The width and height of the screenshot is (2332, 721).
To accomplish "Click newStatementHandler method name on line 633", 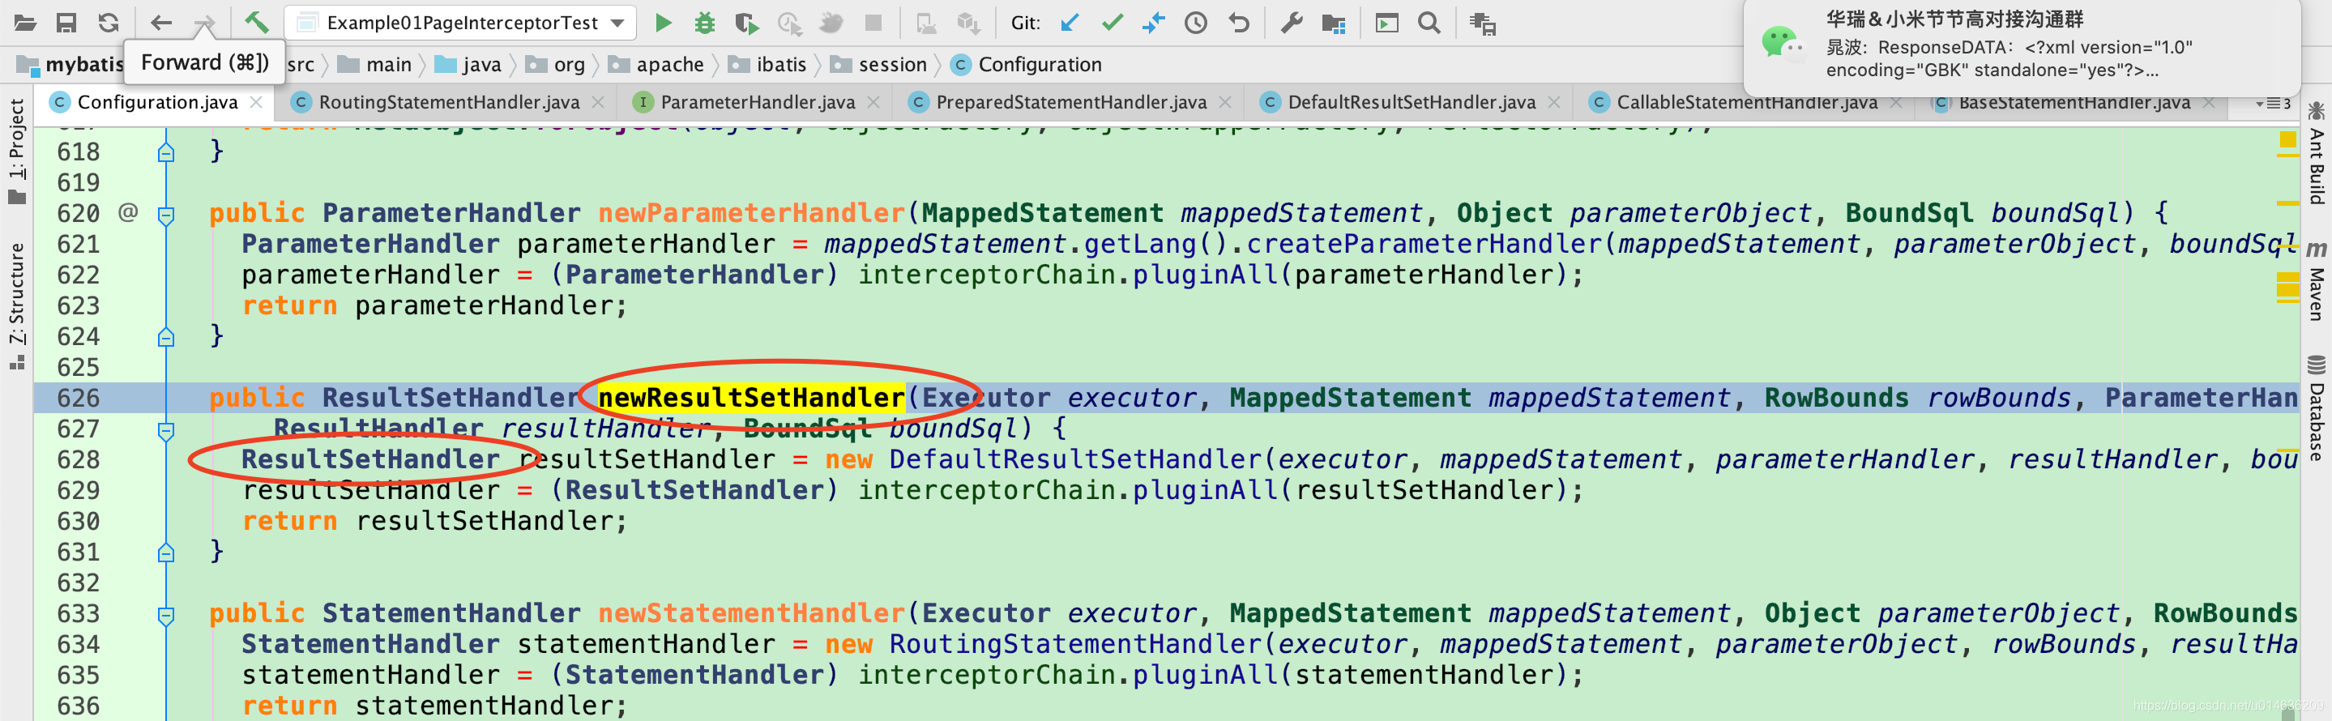I will coord(751,612).
